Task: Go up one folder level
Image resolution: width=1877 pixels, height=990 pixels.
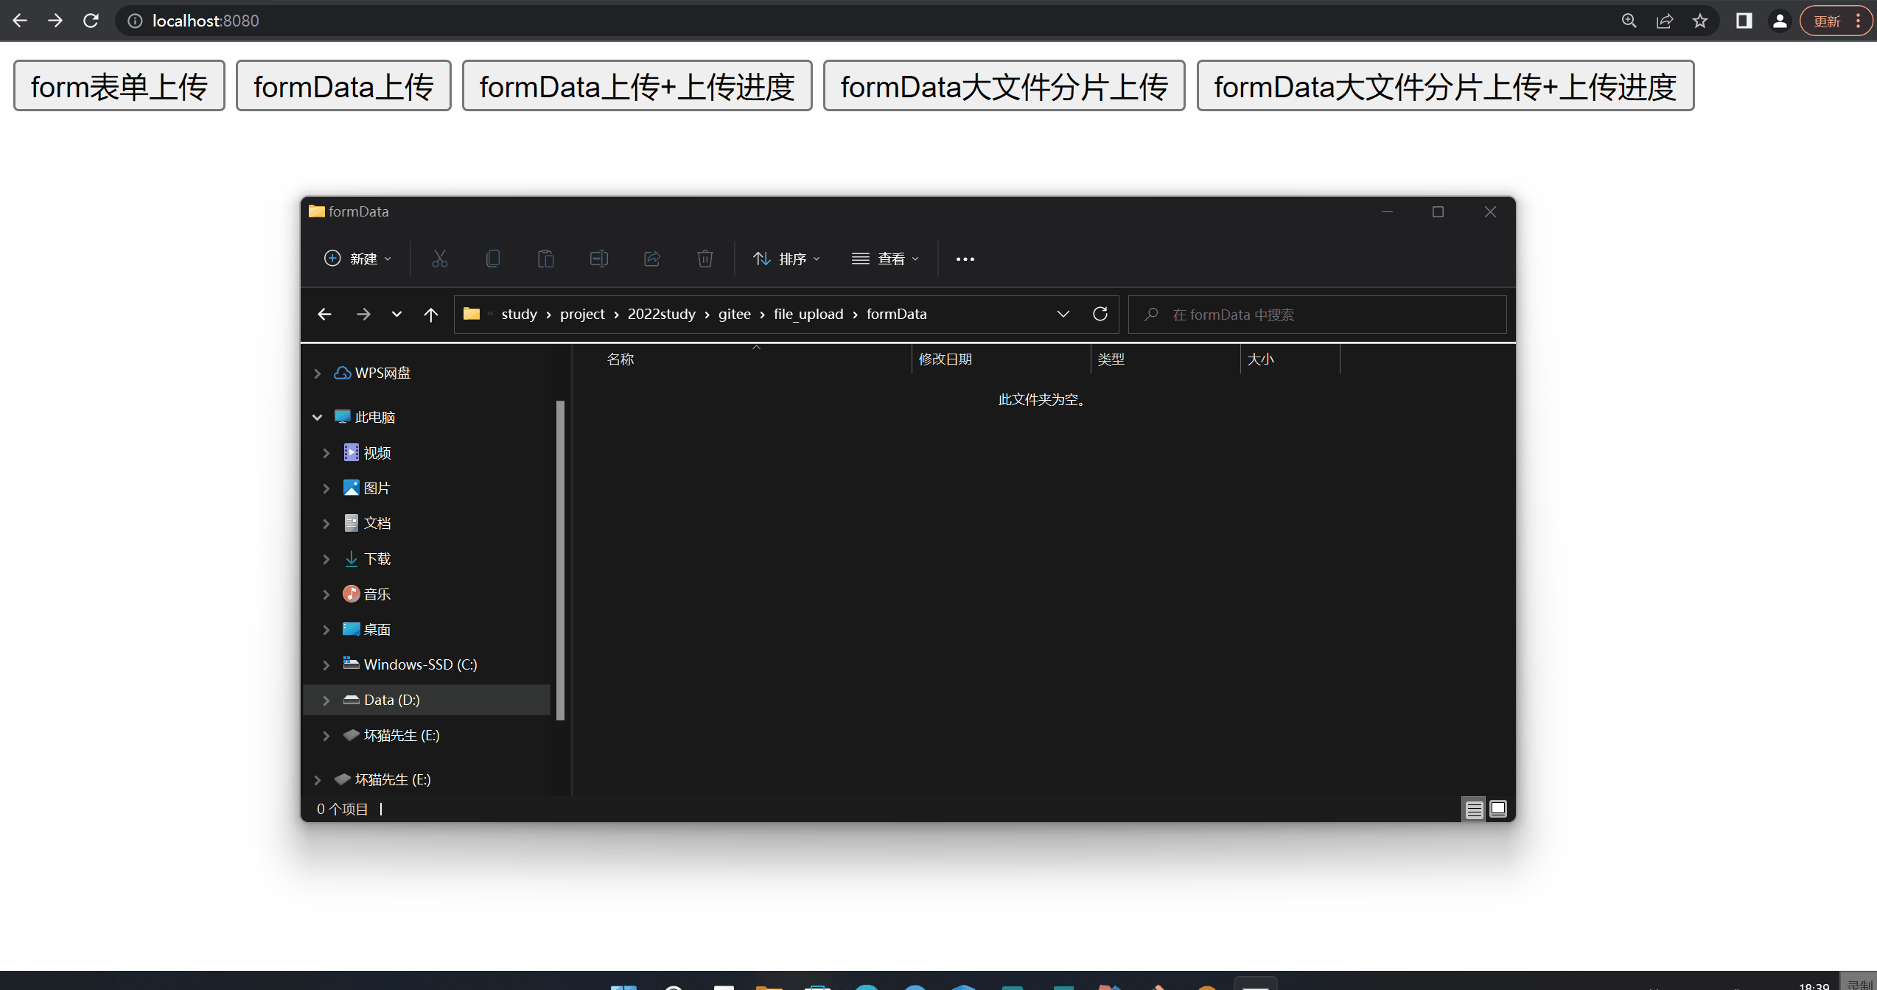Action: pos(431,315)
